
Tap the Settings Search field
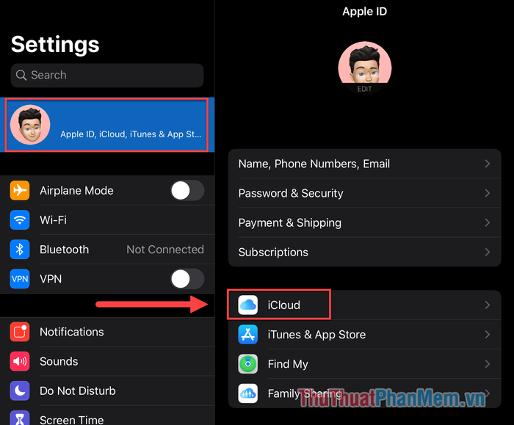click(x=107, y=76)
